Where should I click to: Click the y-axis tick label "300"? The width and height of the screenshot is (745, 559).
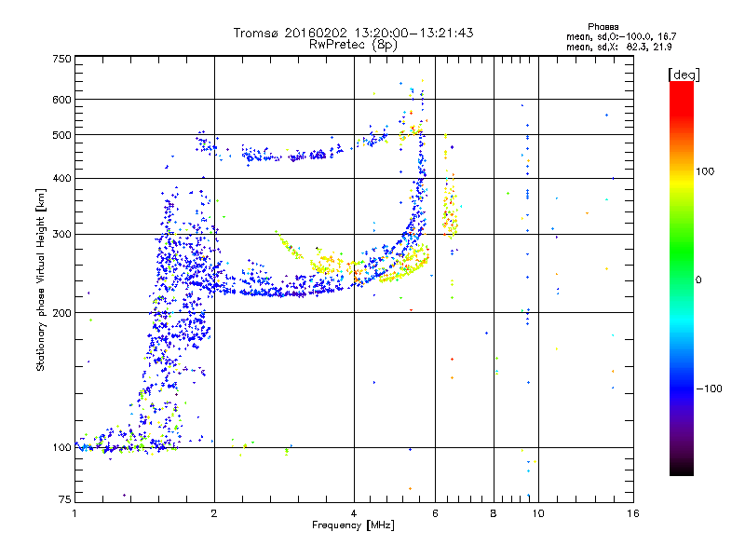click(61, 234)
